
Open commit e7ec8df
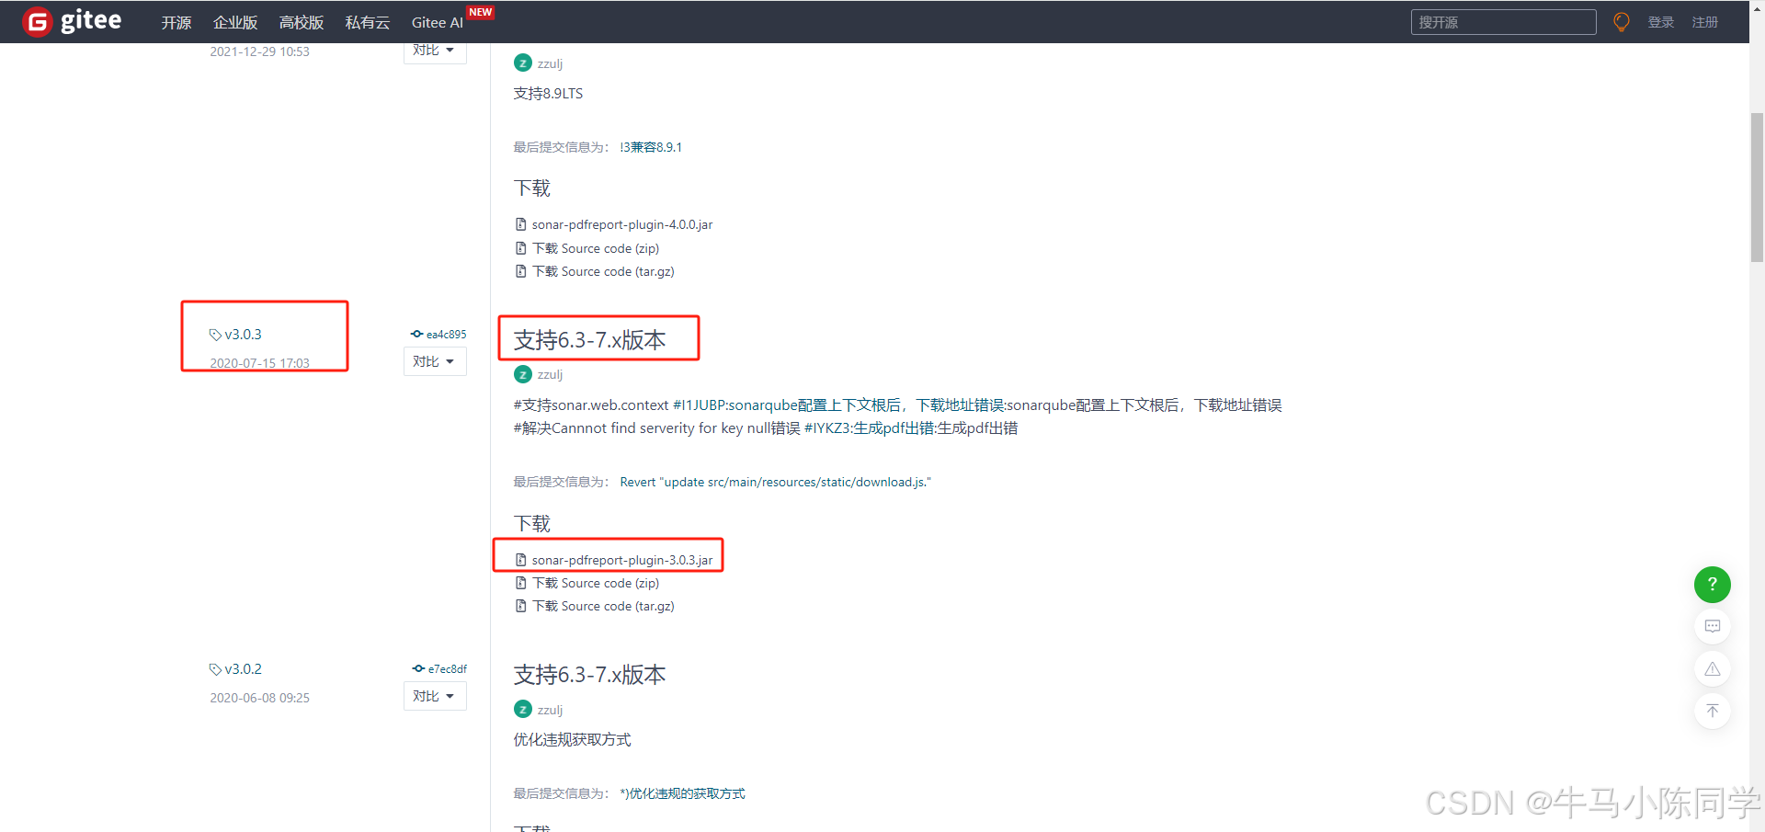pos(447,669)
